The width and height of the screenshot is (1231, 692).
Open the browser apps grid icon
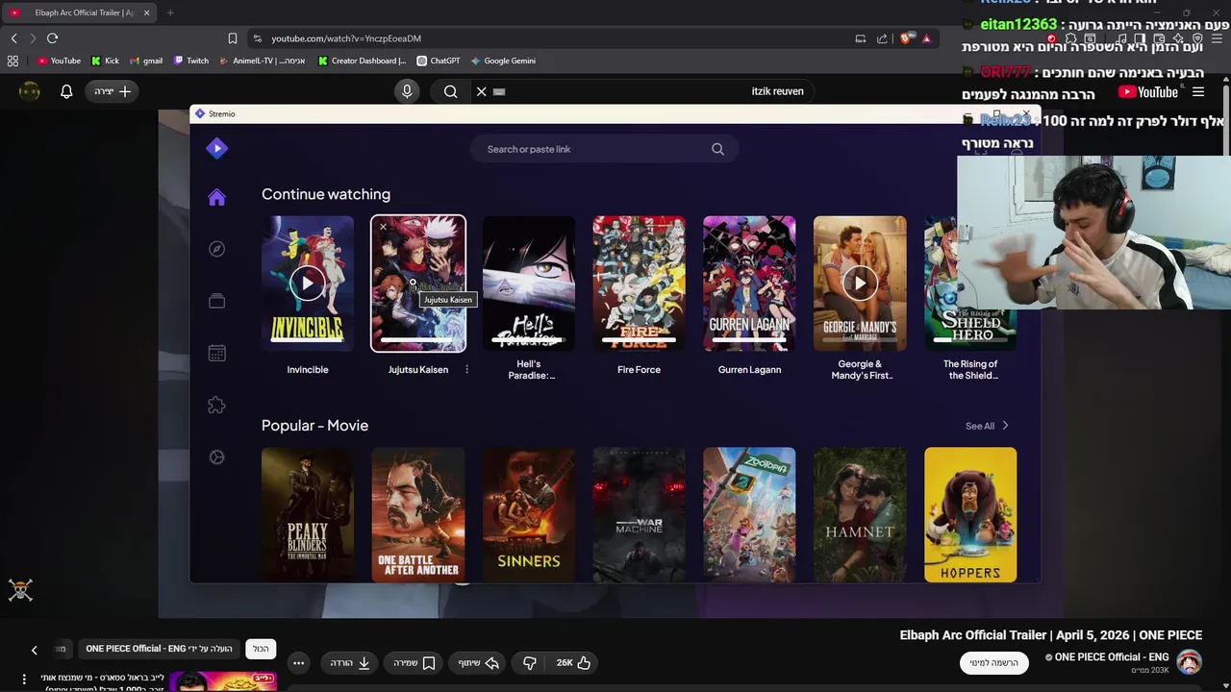(x=13, y=61)
